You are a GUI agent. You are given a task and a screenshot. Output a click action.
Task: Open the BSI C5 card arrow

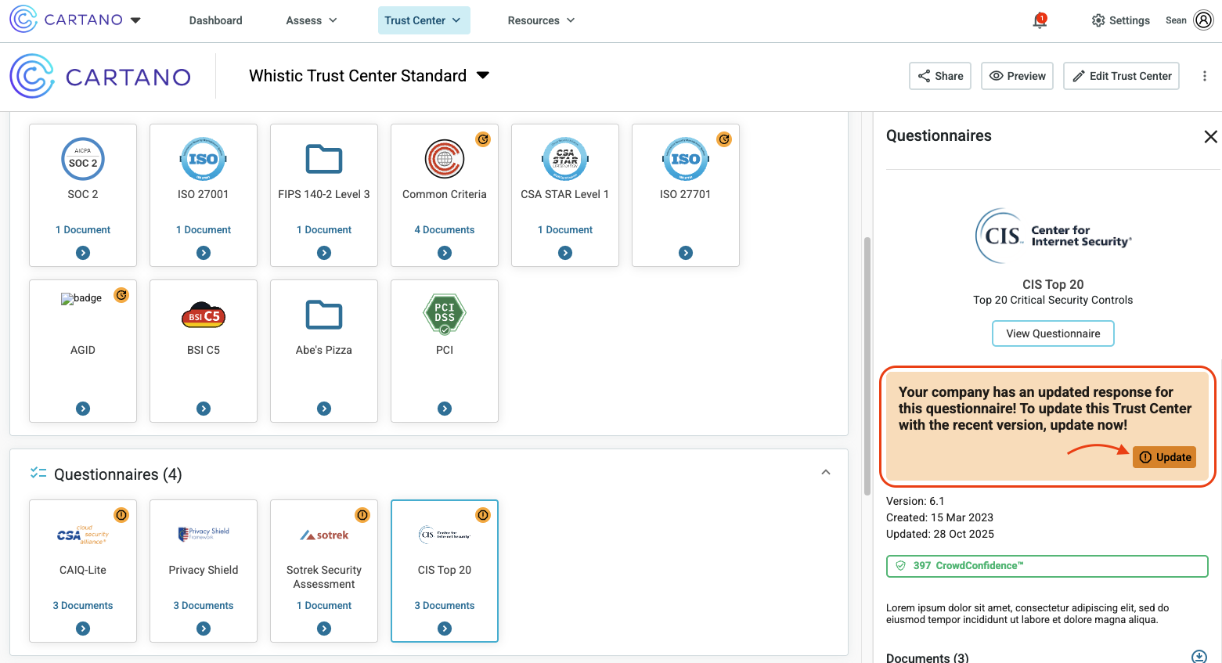click(x=204, y=409)
